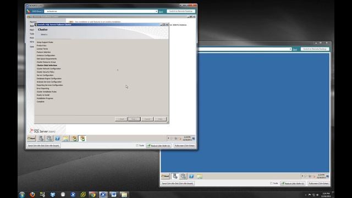352x198 pixels.
Task: Click Send Ctrl-Alt-Del in front console
Action: [43, 146]
